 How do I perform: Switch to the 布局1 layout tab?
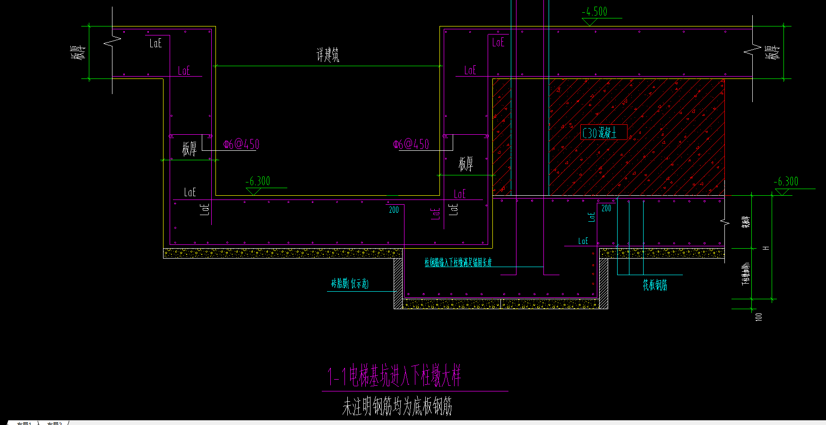(24, 423)
